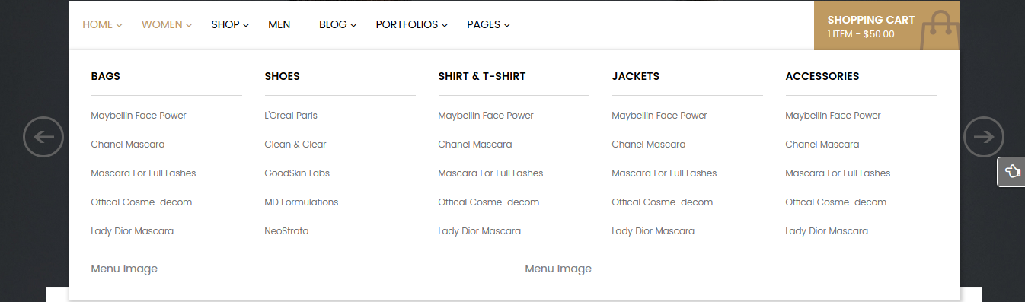This screenshot has height=302, width=1025.
Task: Click the previous slide arrow icon
Action: [x=43, y=137]
